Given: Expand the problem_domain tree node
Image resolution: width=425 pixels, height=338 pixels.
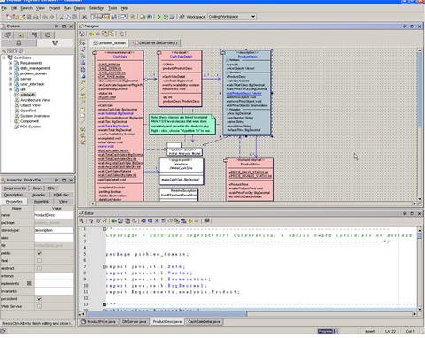Looking at the screenshot, I should tap(11, 73).
